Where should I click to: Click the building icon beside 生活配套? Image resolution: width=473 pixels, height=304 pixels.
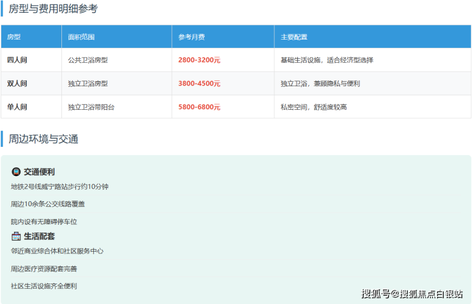(x=16, y=236)
